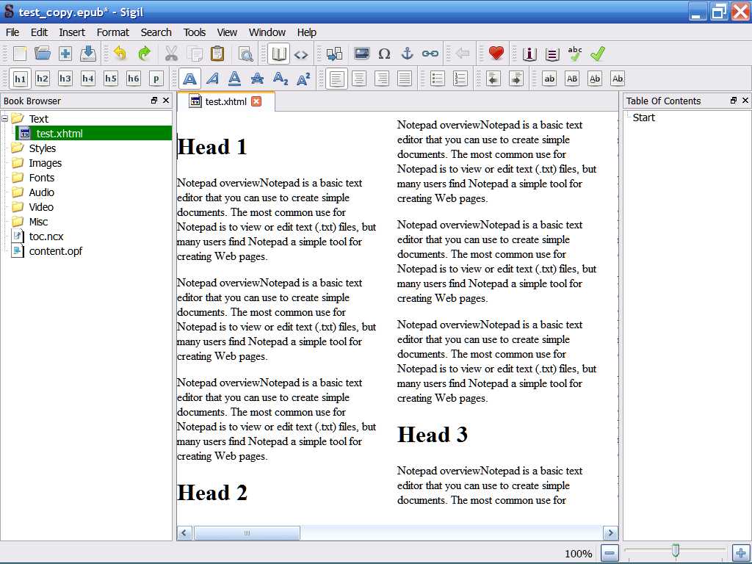This screenshot has height=564, width=752.
Task: Toggle superscript formatting
Action: point(303,79)
